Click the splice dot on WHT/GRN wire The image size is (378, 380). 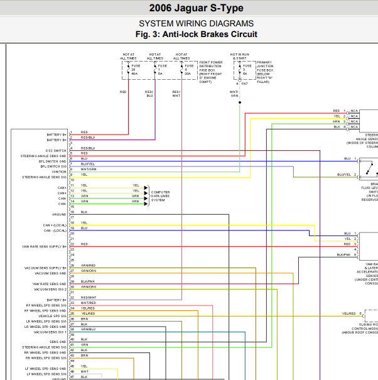pos(240,102)
